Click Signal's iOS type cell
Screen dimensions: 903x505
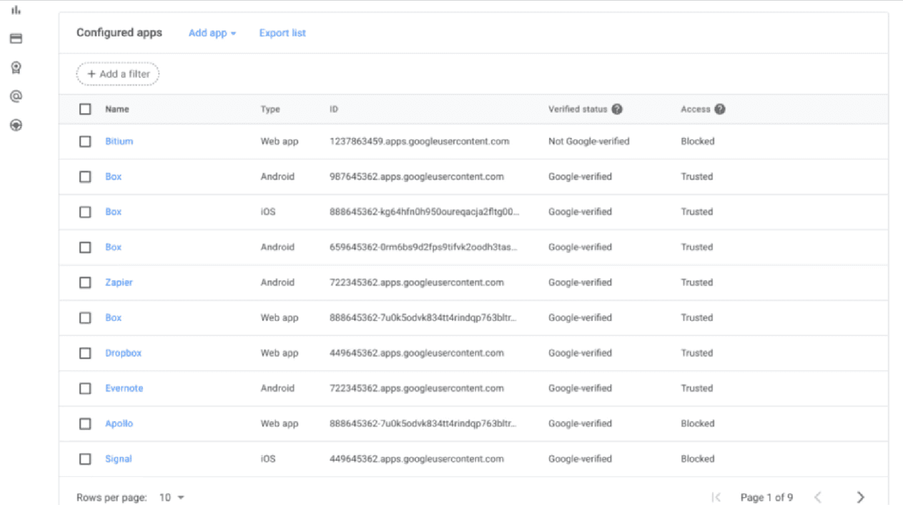268,458
